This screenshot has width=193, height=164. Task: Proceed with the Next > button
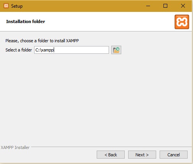142,155
